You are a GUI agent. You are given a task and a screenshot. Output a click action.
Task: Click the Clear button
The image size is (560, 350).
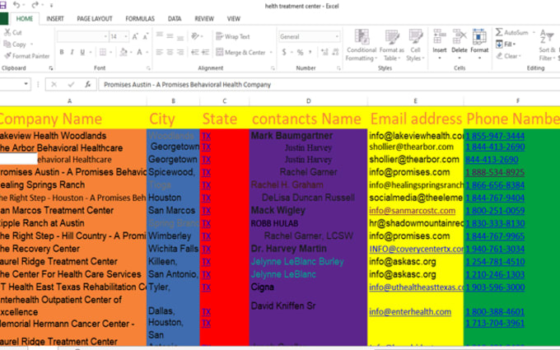pyautogui.click(x=507, y=56)
